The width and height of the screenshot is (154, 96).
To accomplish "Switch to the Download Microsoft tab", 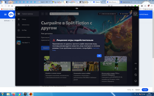I will (x=58, y=2).
